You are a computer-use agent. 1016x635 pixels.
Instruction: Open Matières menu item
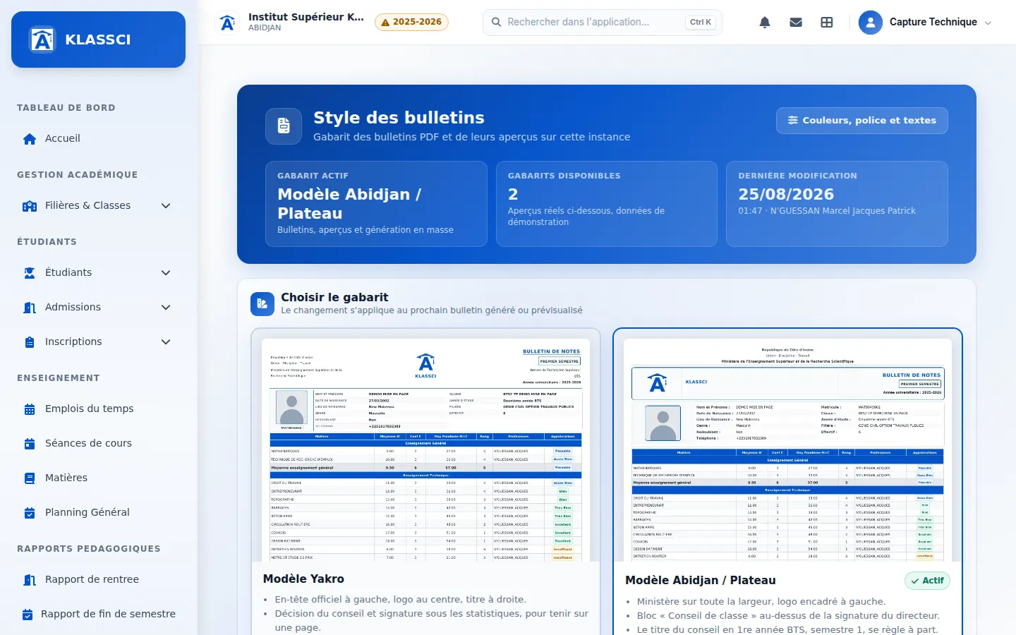click(98, 478)
